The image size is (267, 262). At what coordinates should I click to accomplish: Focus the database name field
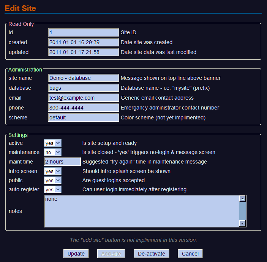(x=84, y=88)
